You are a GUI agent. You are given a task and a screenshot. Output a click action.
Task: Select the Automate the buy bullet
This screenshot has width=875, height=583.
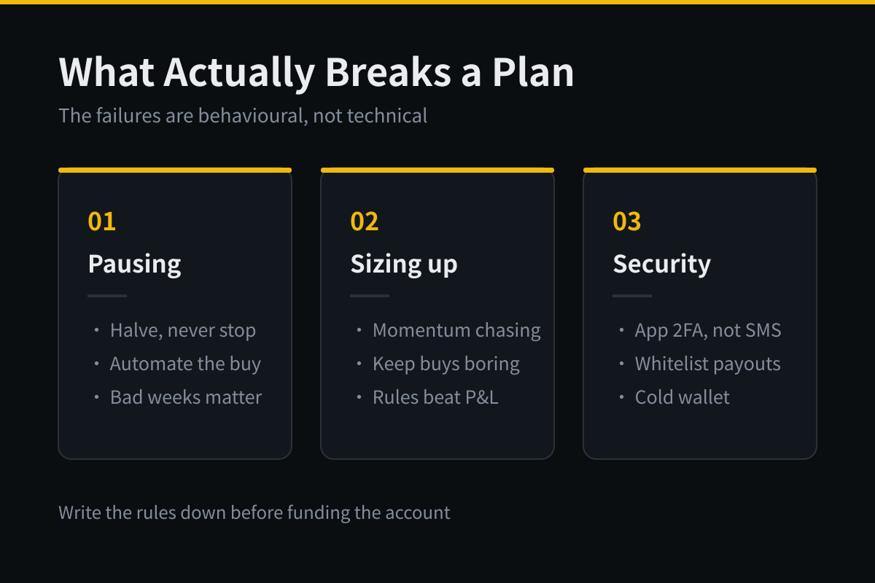(x=185, y=364)
